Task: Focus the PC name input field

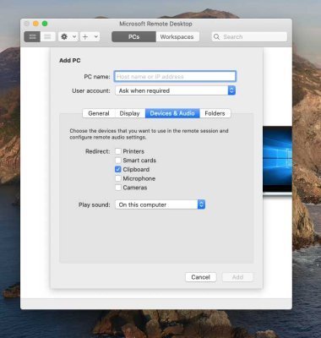Action: pos(175,76)
